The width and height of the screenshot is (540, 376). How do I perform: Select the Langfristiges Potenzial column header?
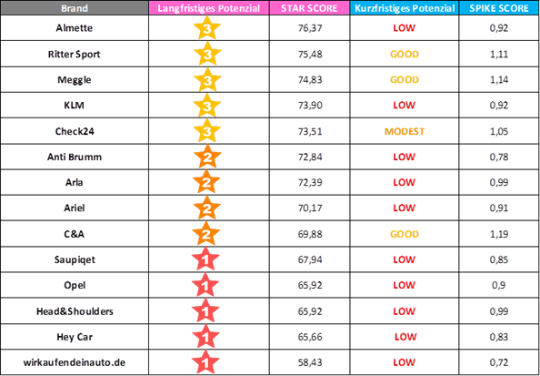point(209,8)
